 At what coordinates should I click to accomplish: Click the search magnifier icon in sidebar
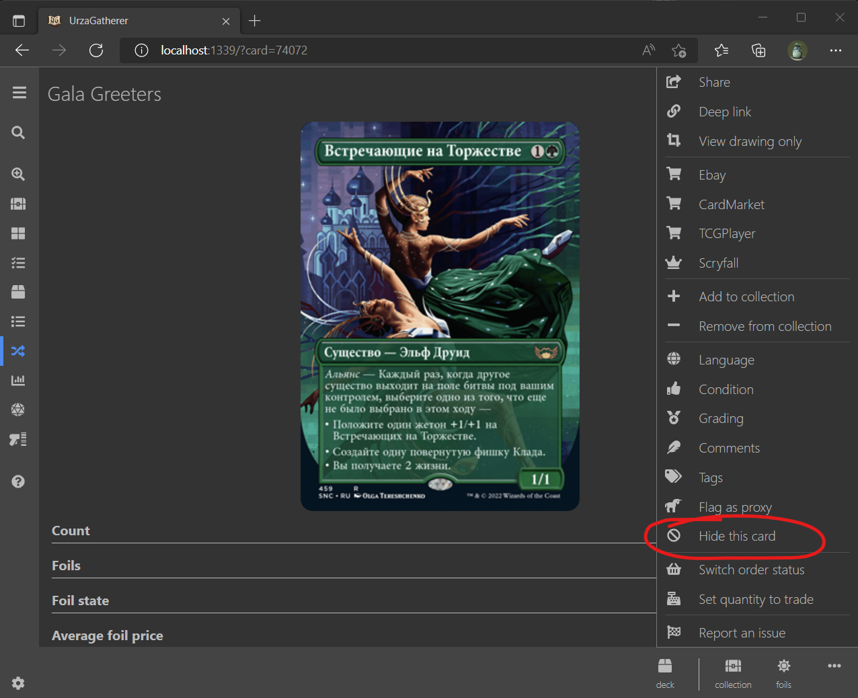click(19, 132)
